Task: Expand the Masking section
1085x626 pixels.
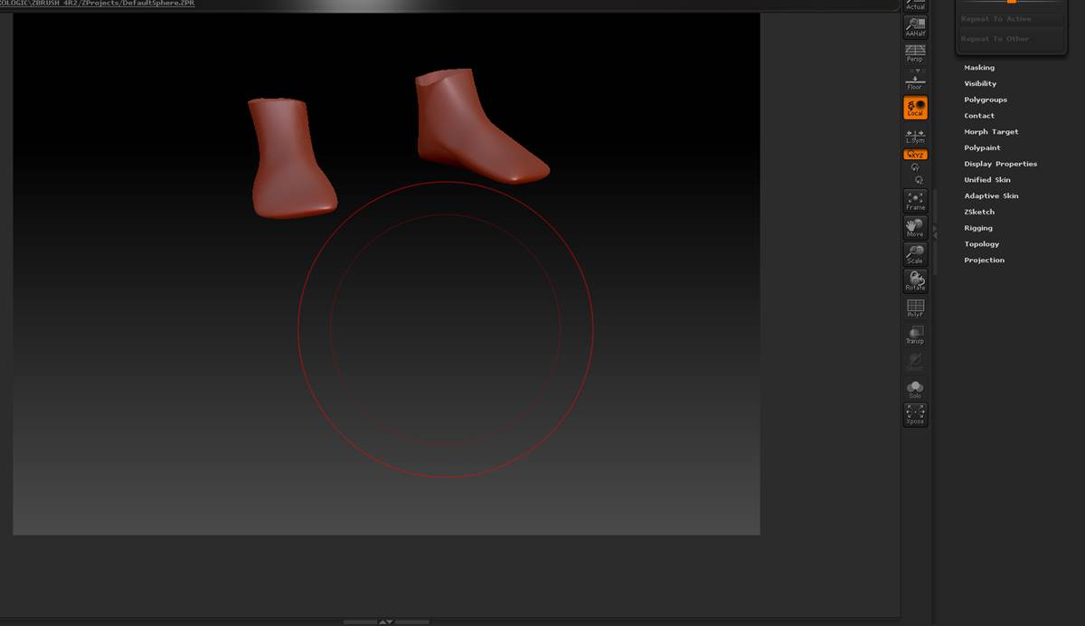Action: click(x=979, y=68)
